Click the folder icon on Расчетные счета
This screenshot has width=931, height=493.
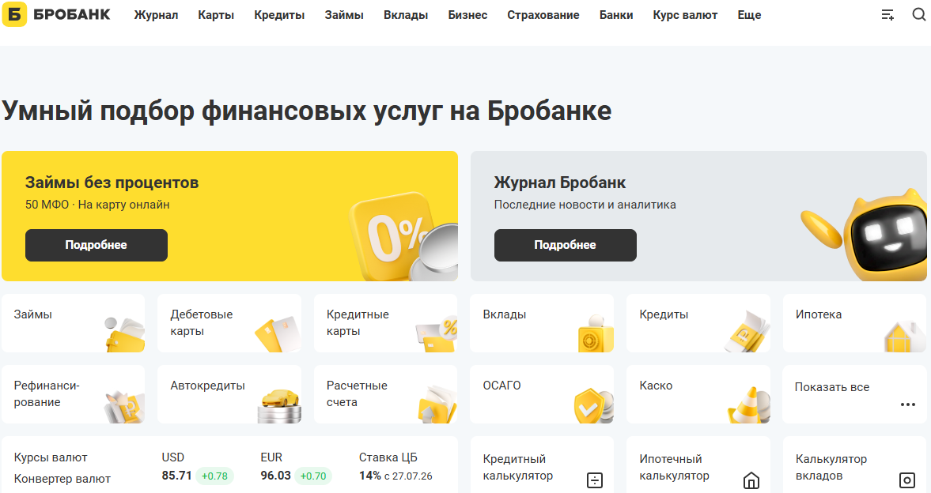point(437,405)
